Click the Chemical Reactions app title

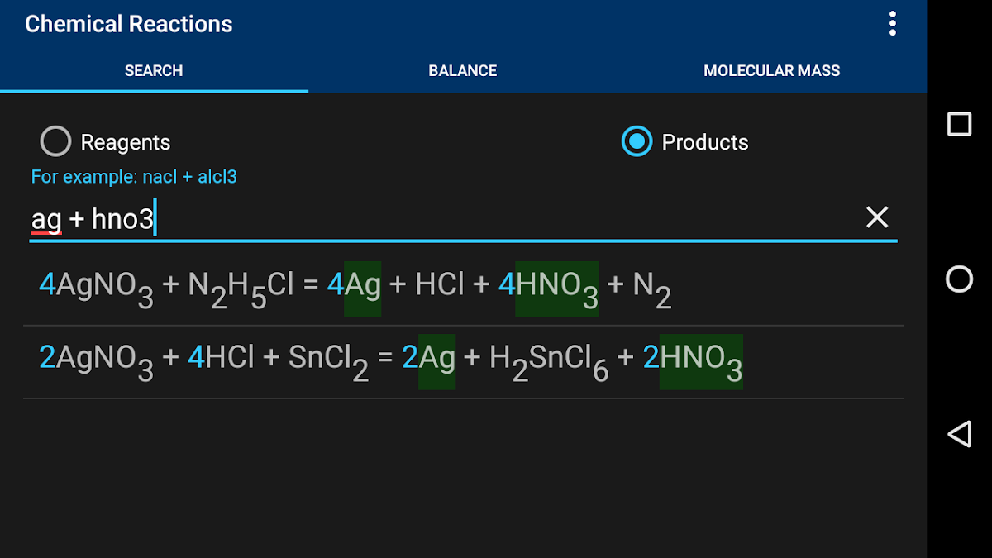pyautogui.click(x=129, y=24)
